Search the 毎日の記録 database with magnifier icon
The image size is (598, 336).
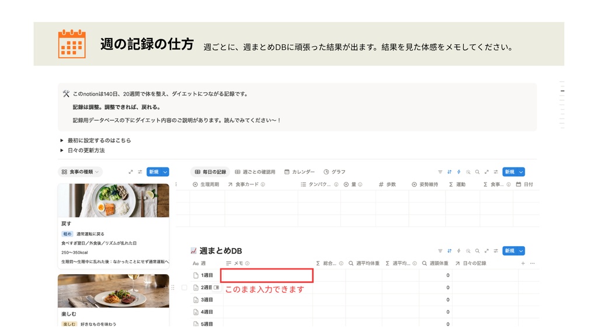(477, 172)
